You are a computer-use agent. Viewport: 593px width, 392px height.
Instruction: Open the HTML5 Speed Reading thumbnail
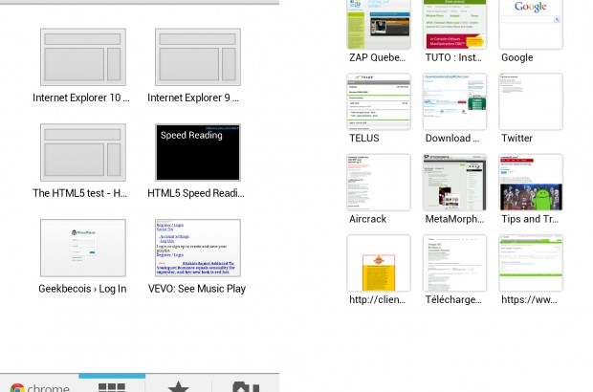pyautogui.click(x=198, y=153)
